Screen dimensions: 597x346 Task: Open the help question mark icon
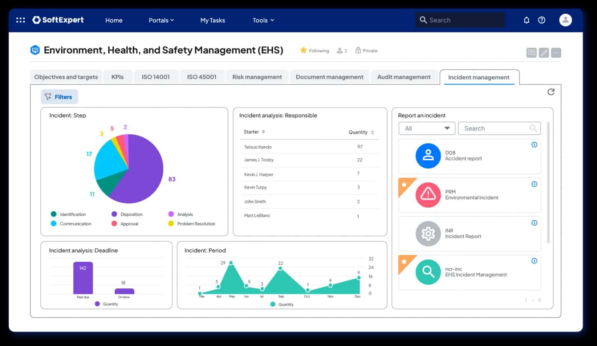pos(542,20)
